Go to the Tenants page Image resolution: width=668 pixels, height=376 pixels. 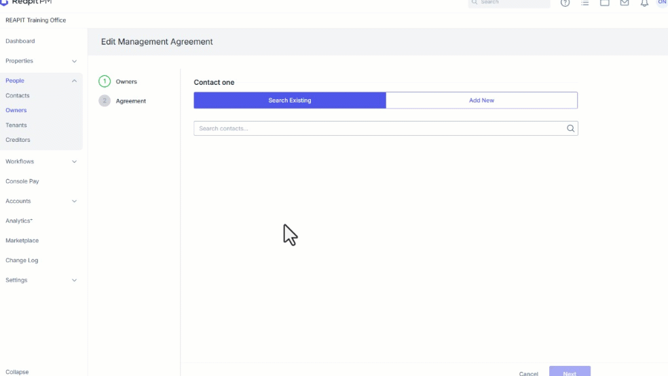[16, 125]
